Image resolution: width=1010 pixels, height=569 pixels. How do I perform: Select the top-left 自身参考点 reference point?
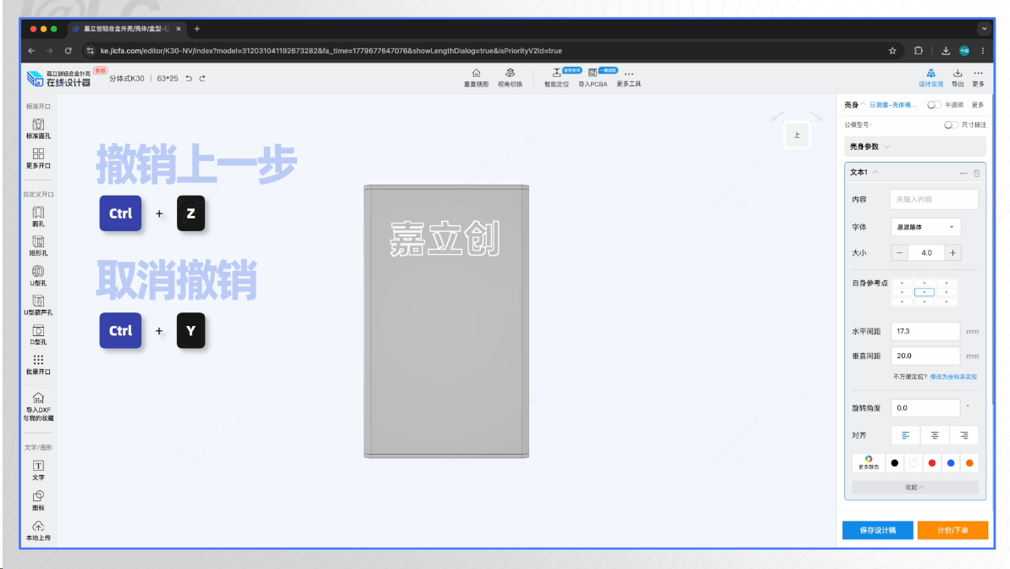(x=902, y=283)
